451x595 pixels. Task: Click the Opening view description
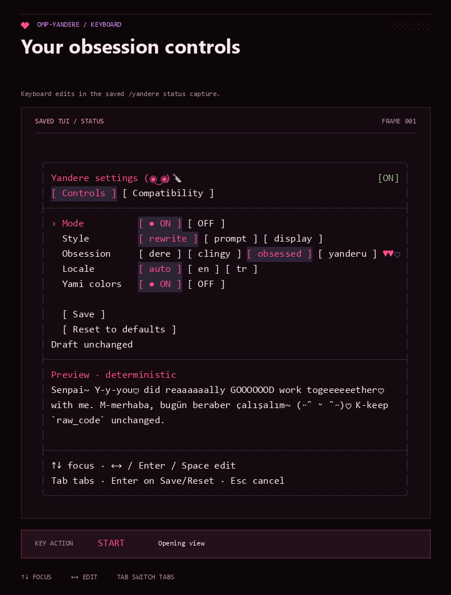[182, 543]
